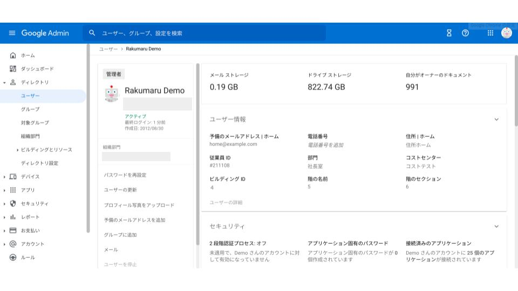Open ディレクトリ設定 in the sidebar
Image resolution: width=518 pixels, height=291 pixels.
click(x=39, y=163)
